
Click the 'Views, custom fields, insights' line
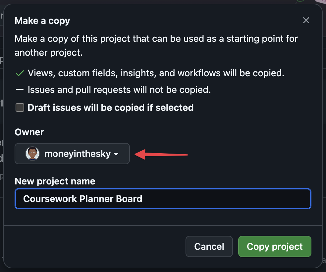tap(156, 73)
